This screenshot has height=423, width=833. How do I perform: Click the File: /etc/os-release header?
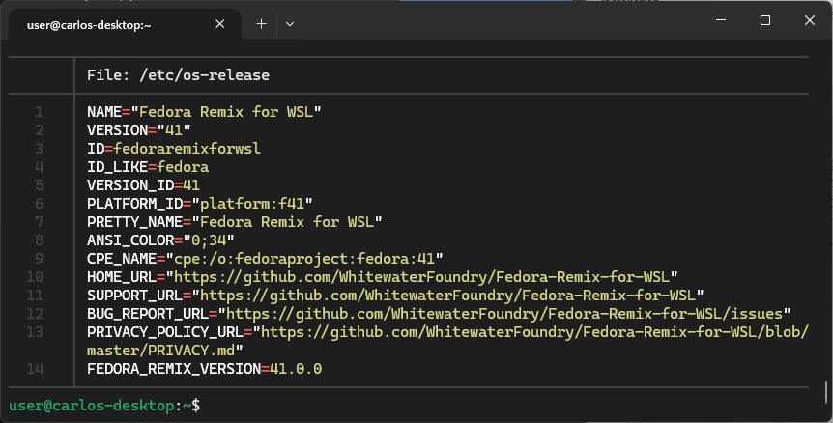pyautogui.click(x=178, y=75)
